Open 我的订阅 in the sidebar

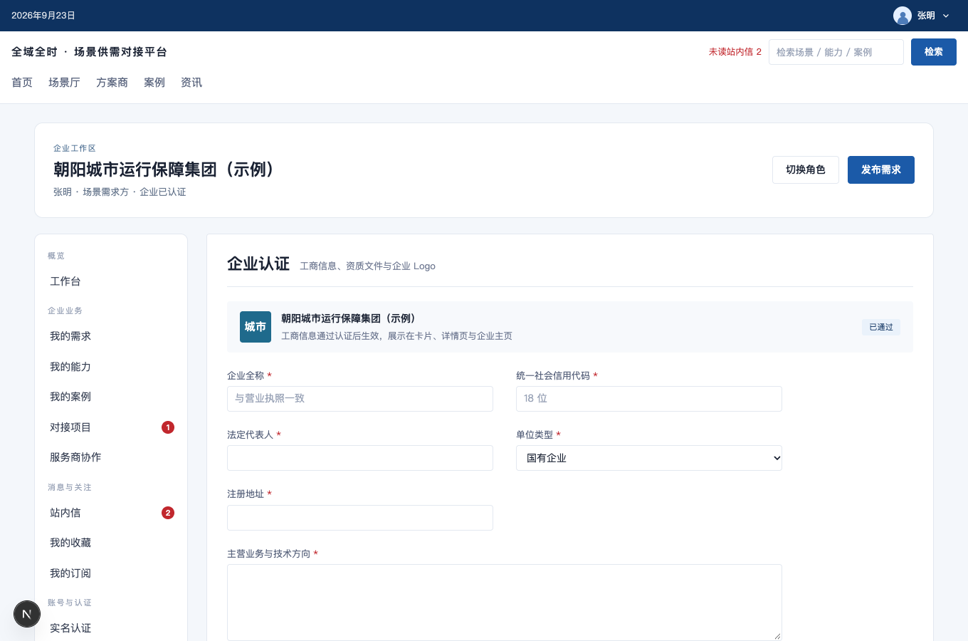point(111,573)
